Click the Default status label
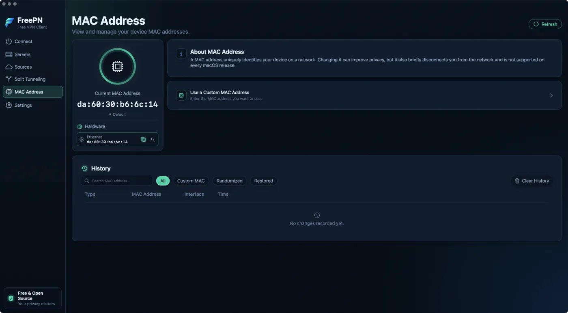This screenshot has height=313, width=568. point(118,114)
